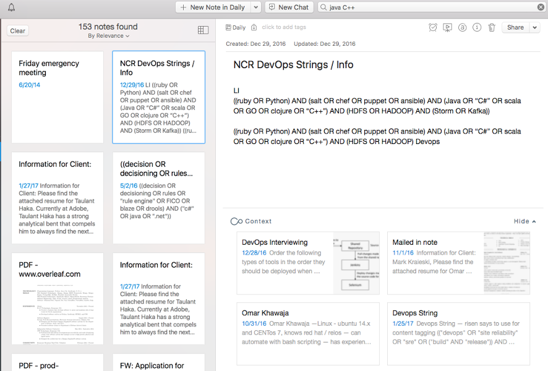Start presentation mode for this note
Screen dimensions: 548x371
(x=447, y=28)
